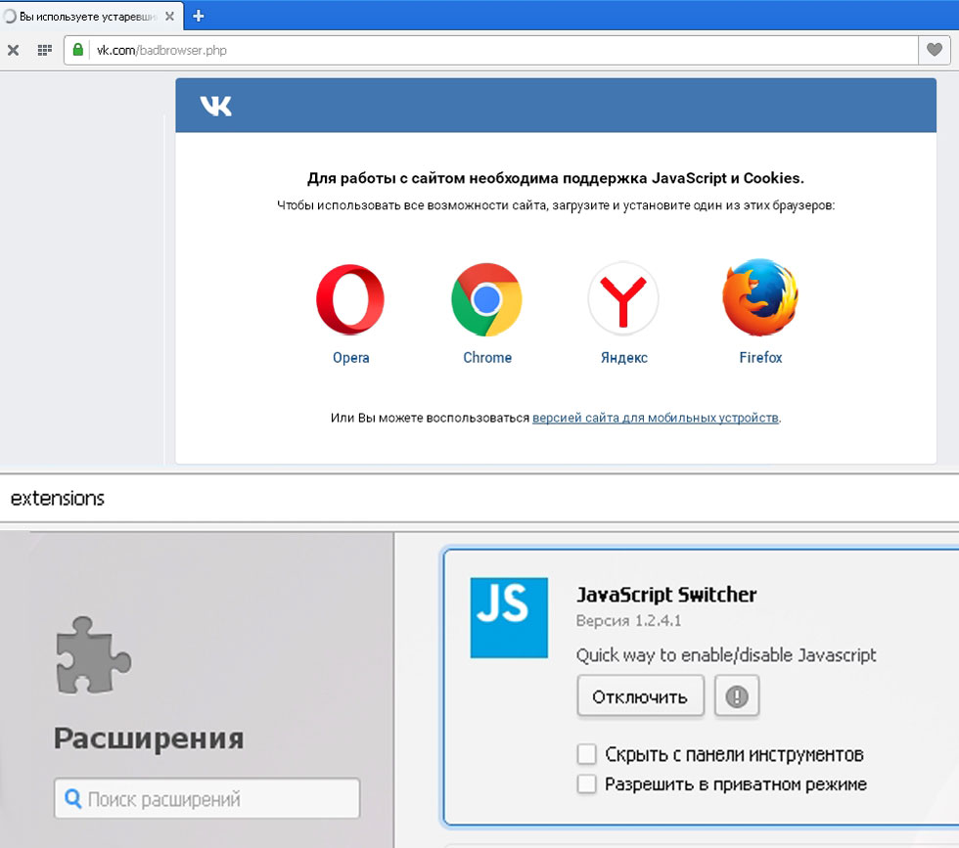Open the Chrome download link

pyautogui.click(x=487, y=358)
